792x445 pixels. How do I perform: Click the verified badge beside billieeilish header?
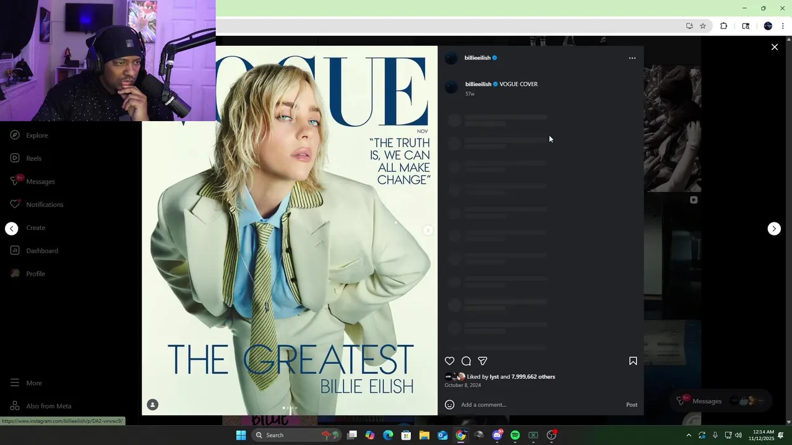click(x=494, y=58)
